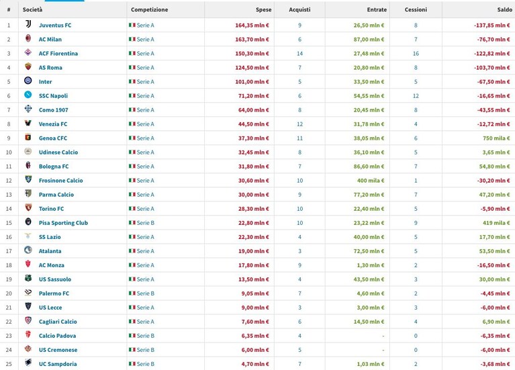Open the Como 1907 club link

click(x=54, y=110)
